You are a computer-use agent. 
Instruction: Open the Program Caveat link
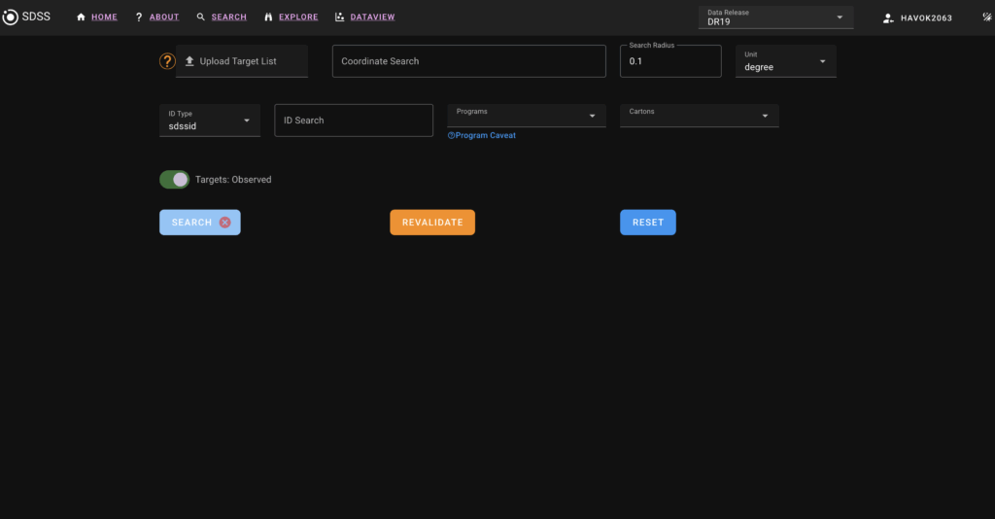click(482, 136)
